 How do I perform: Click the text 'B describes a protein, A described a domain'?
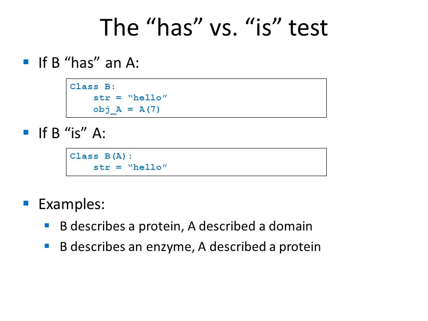click(186, 226)
